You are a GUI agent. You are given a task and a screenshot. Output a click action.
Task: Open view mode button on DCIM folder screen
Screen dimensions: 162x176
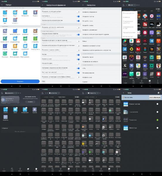117,97
